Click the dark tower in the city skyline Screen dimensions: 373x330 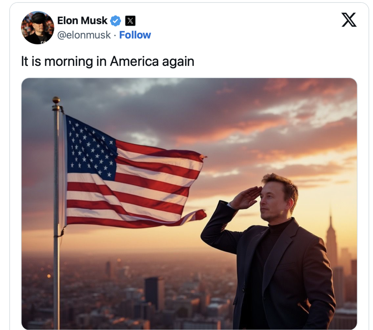coord(154,294)
